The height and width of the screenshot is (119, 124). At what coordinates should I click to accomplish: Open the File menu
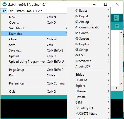tap(4, 11)
